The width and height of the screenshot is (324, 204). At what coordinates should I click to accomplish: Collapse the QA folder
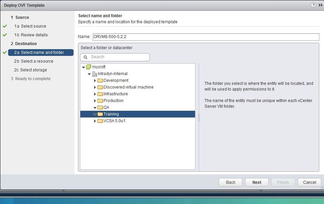95,108
